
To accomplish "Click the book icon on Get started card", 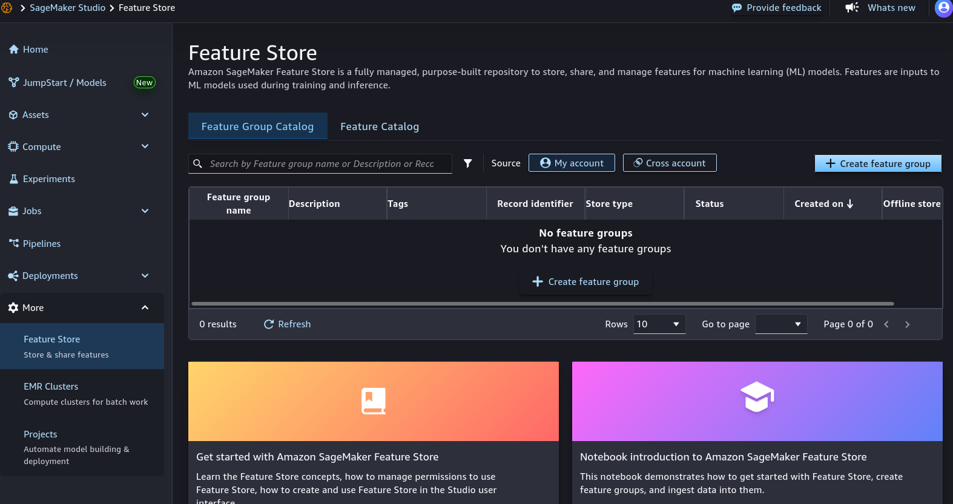I will (374, 401).
